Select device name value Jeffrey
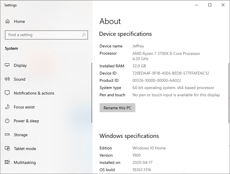230x174 pixels. tap(138, 46)
